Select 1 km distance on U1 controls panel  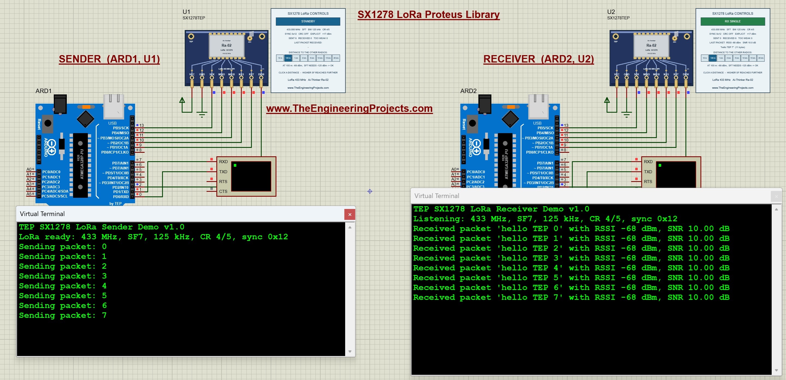coord(296,58)
